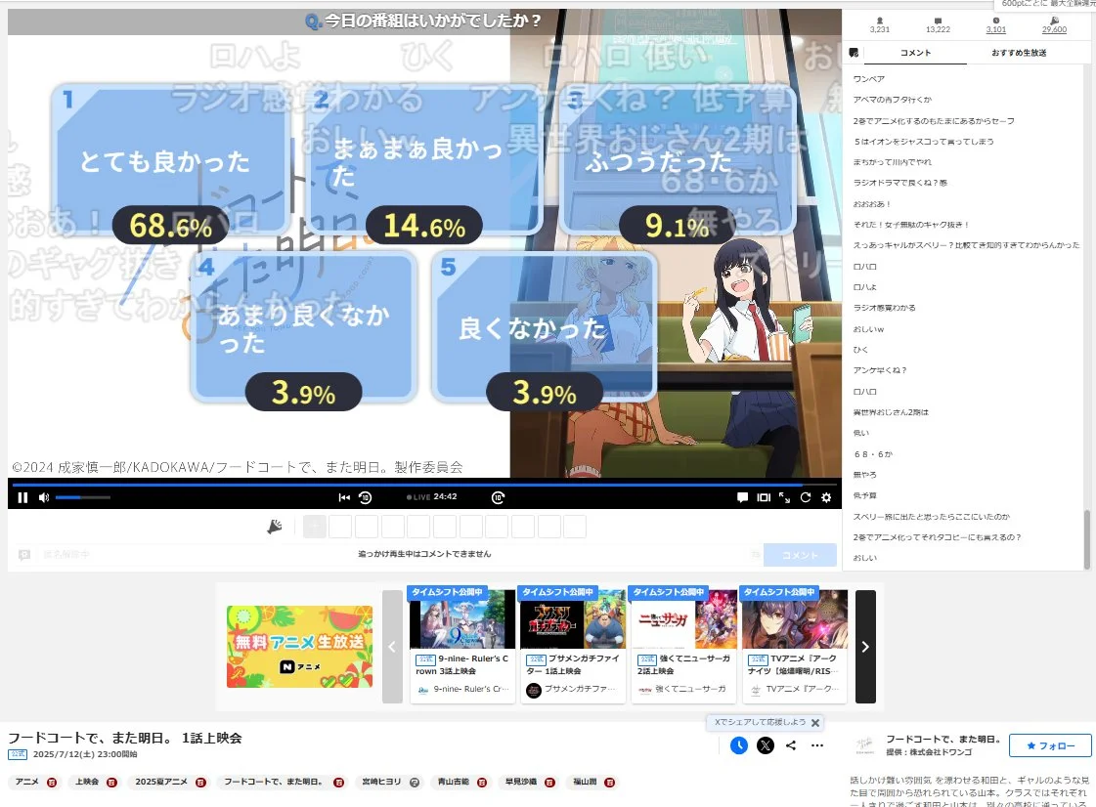Toggle comment display on the video
1096x807 pixels.
(742, 497)
